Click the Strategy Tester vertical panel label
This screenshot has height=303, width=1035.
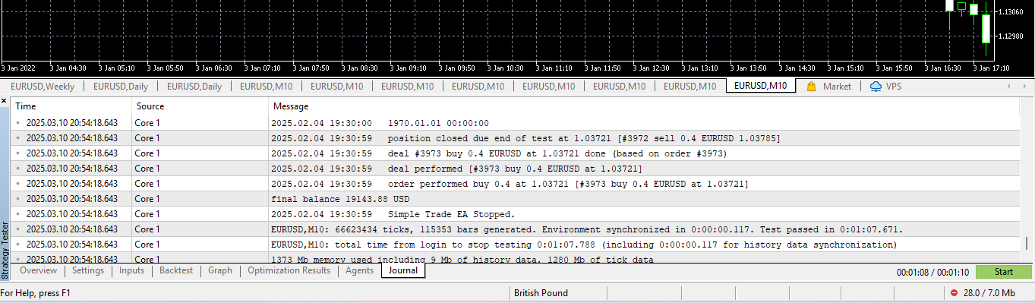(x=5, y=251)
